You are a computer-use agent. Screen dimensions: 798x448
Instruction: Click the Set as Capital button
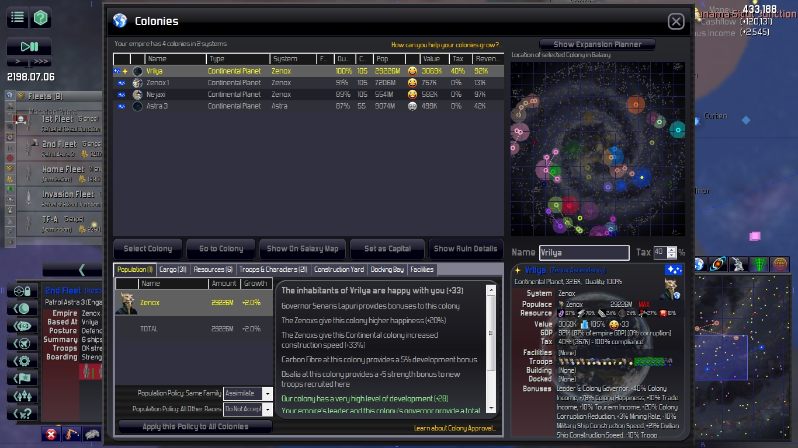pyautogui.click(x=387, y=249)
